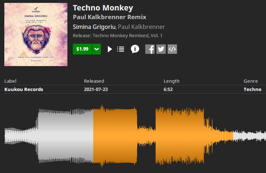
Task: Jump to second loud orange waveform block
Action: [x=179, y=136]
